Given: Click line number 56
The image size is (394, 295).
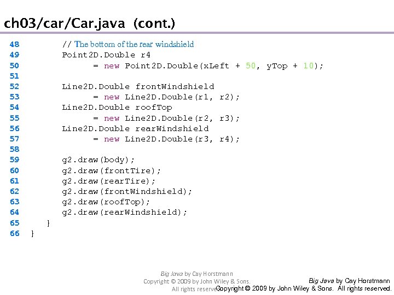Looking at the screenshot, I should pos(14,128).
